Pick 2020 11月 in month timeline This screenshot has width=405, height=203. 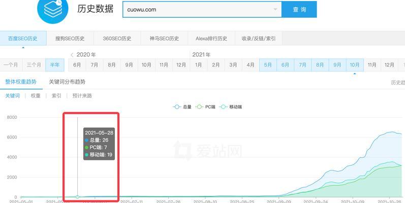[x=164, y=65]
